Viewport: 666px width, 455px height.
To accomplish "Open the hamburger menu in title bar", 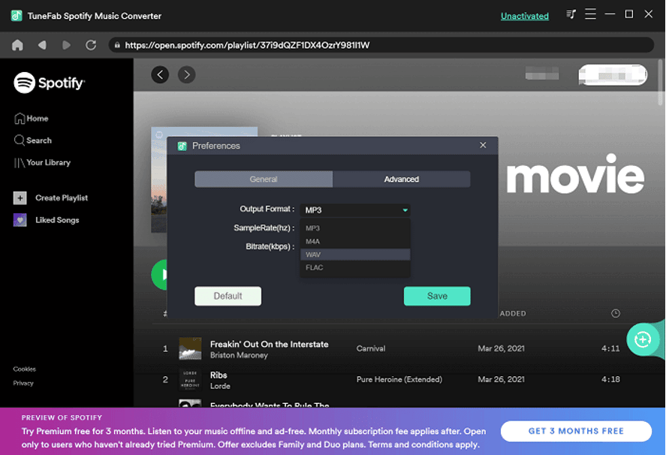I will coord(589,14).
